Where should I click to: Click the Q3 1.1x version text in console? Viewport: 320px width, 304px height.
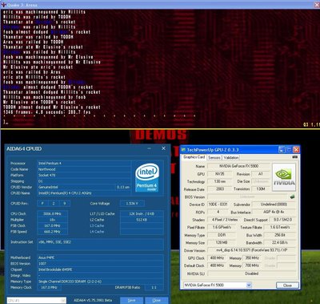pyautogui.click(x=311, y=124)
